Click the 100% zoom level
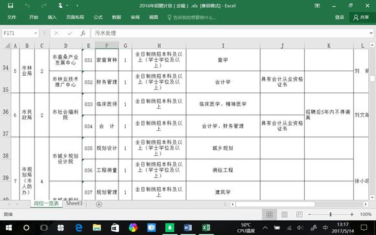The image size is (376, 235). pos(366,214)
